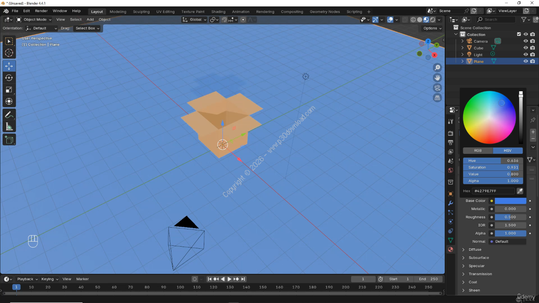The height and width of the screenshot is (303, 539).
Task: Open the Object Mode dropdown
Action: (x=34, y=19)
